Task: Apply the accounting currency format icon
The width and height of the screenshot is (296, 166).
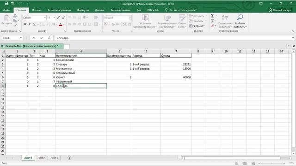Action: [106, 24]
